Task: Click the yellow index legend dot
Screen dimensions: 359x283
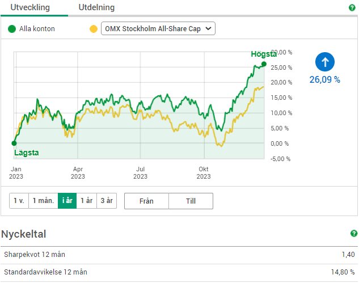Action: (94, 28)
